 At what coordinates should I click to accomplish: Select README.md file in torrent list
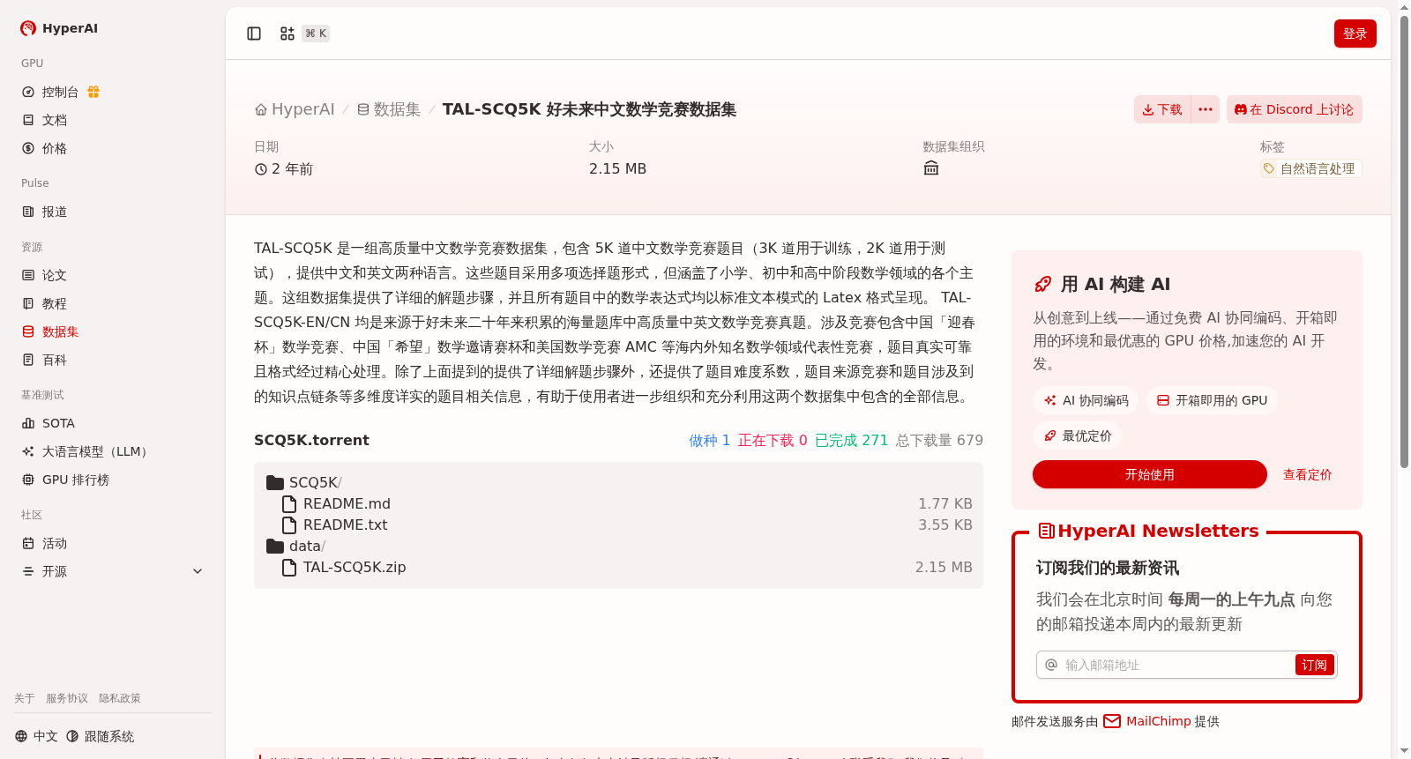coord(618,503)
